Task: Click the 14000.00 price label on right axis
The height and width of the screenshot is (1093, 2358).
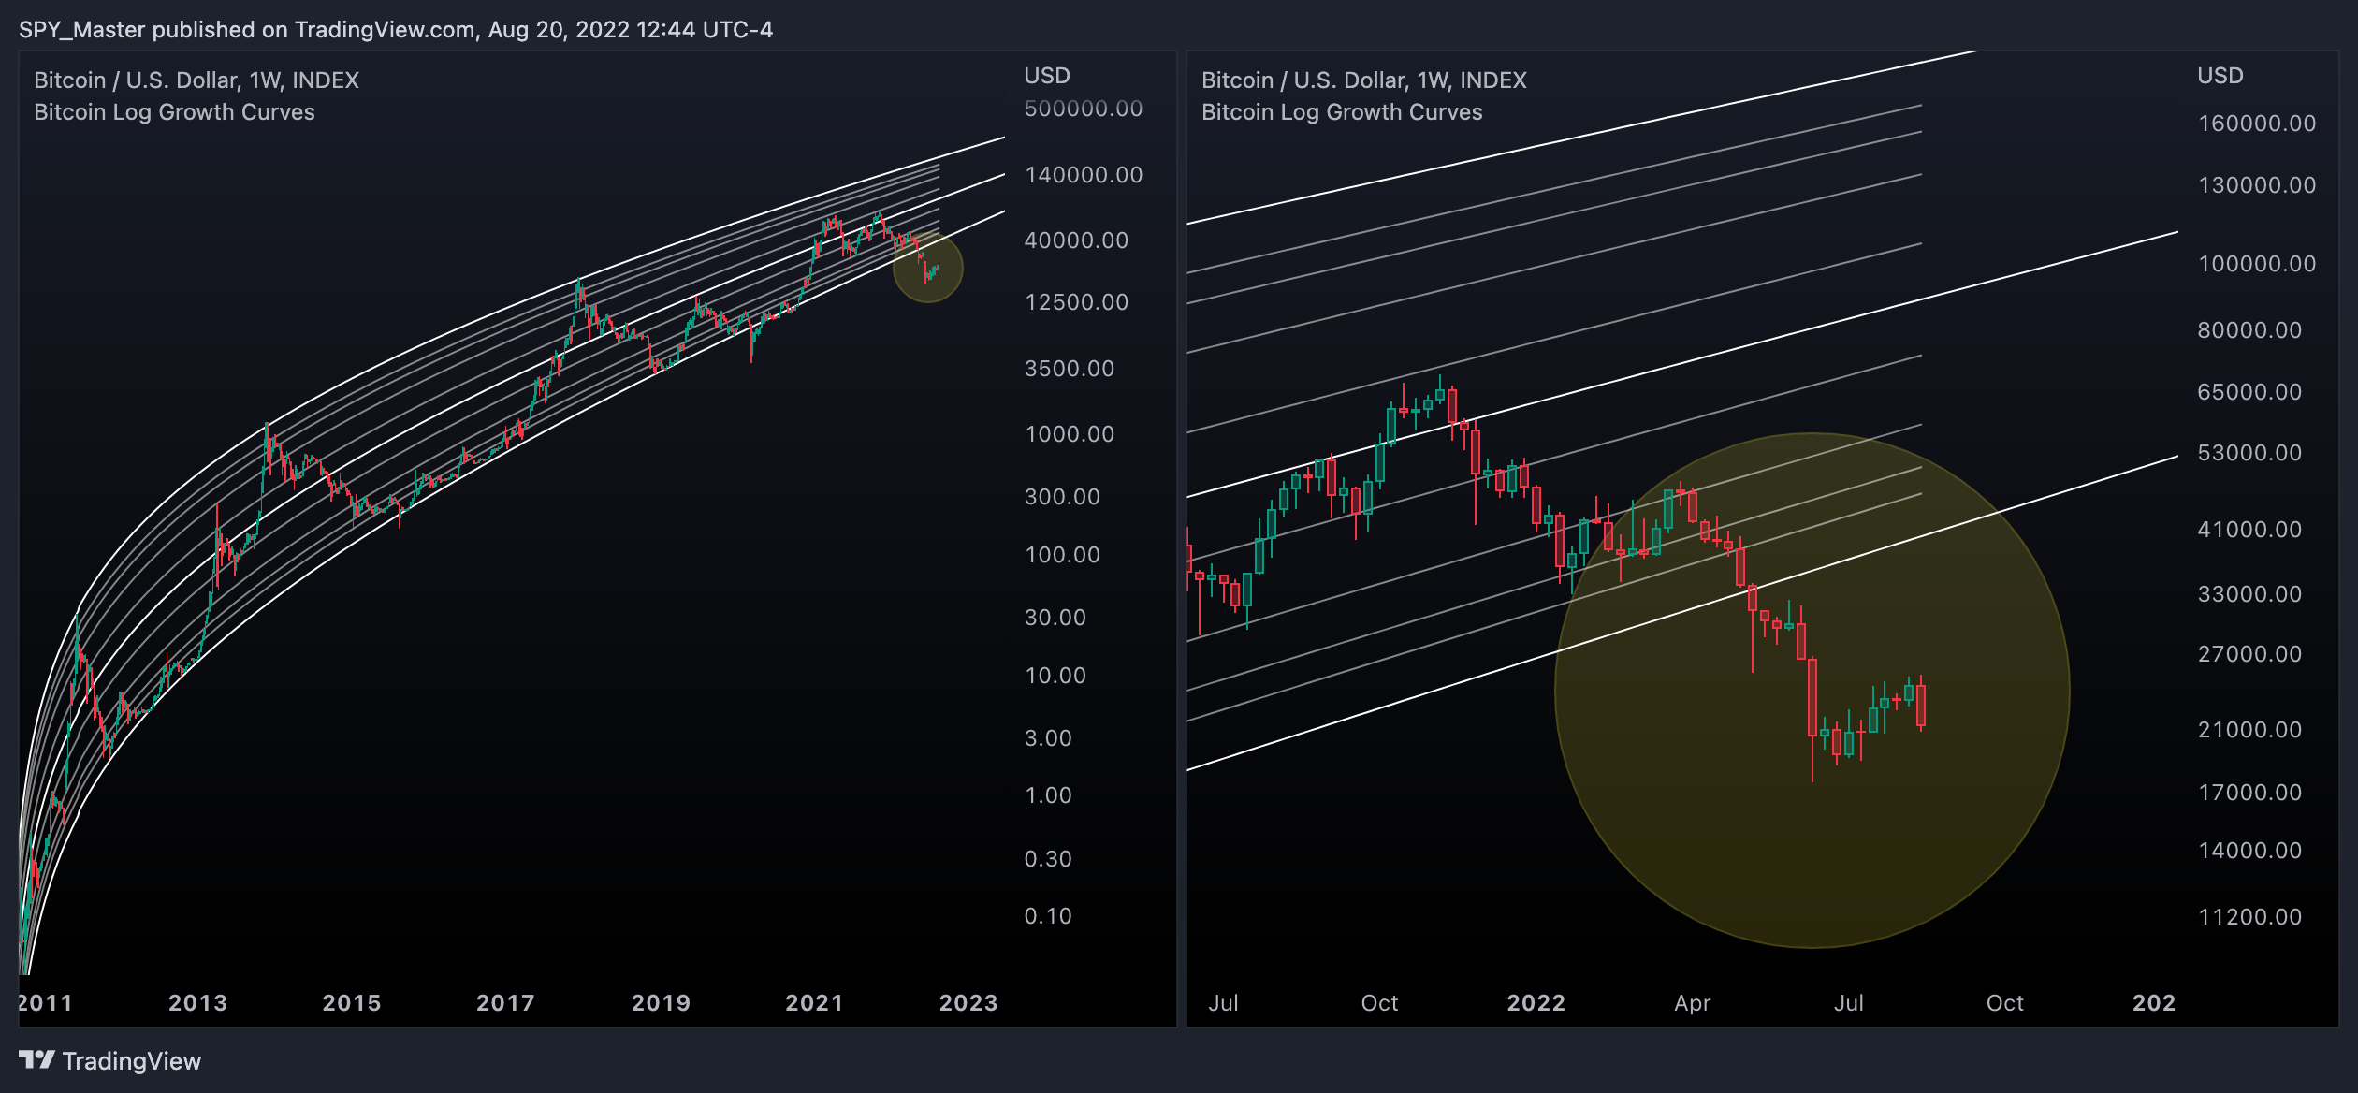Action: 2249,851
